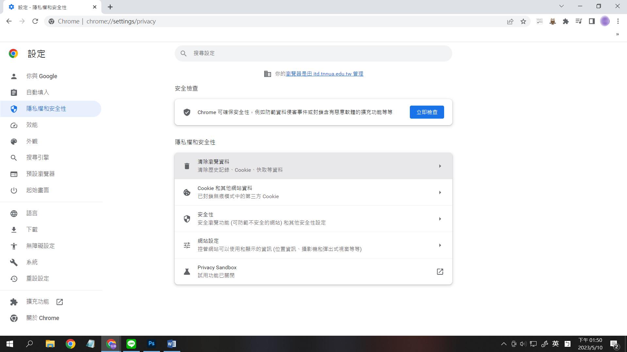Image resolution: width=627 pixels, height=352 pixels.
Task: Open 預設瀏覽器 sidebar item
Action: pos(51,174)
